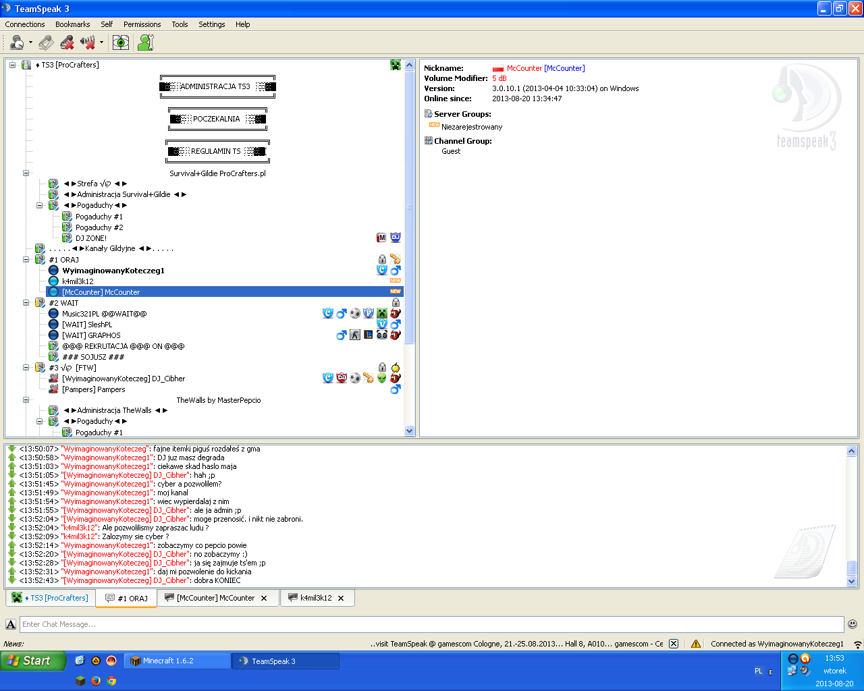The width and height of the screenshot is (864, 691).
Task: Select the ### SOJUSZ ### channel
Action: point(93,357)
